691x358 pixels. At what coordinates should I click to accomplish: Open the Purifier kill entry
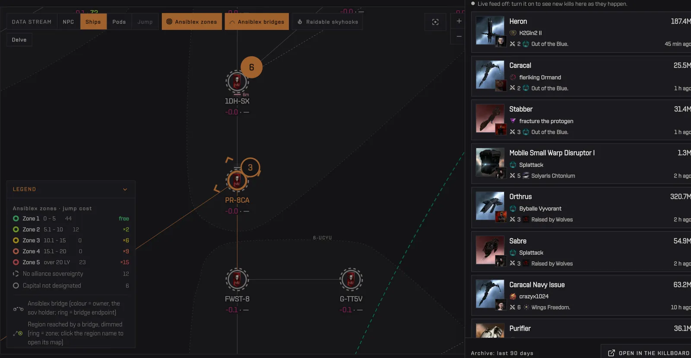(581, 329)
